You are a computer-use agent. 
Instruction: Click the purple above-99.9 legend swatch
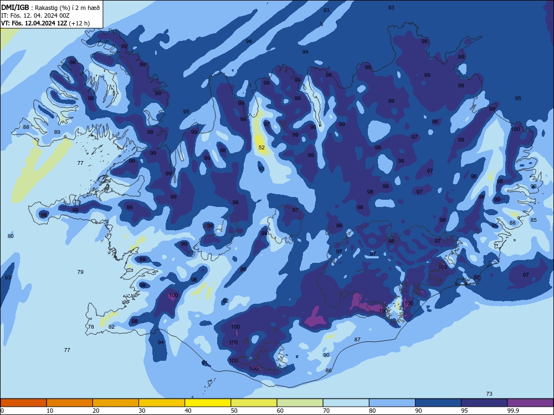(x=530, y=403)
